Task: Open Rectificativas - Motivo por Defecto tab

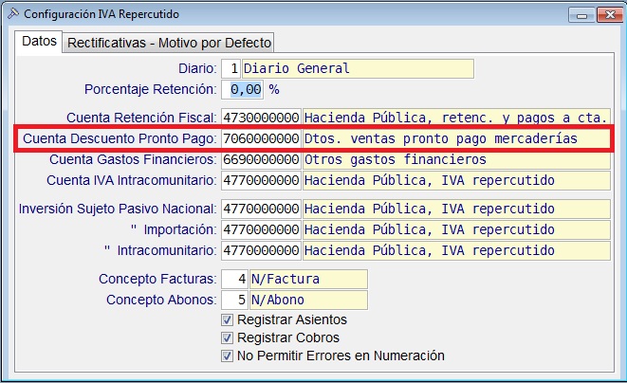Action: pyautogui.click(x=169, y=43)
